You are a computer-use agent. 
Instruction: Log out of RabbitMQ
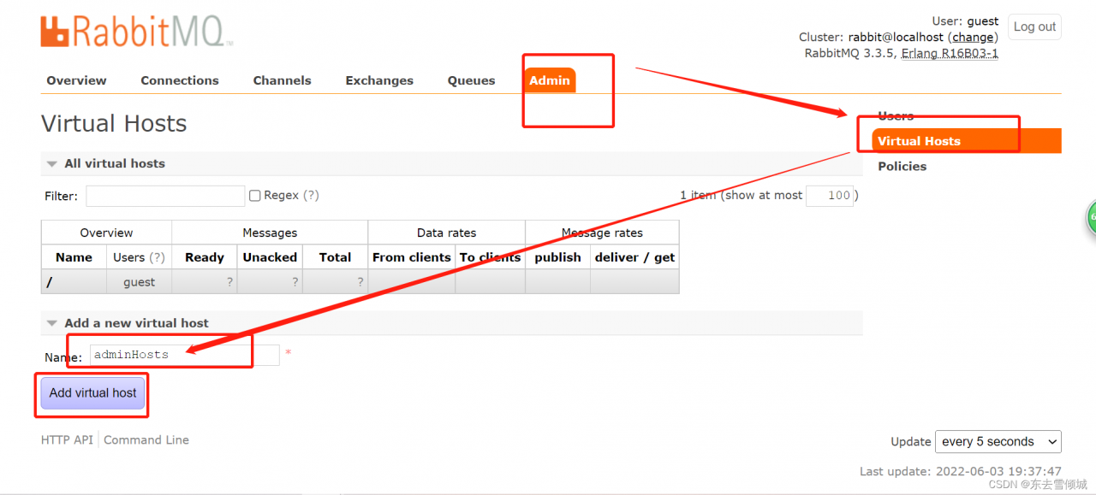1034,27
